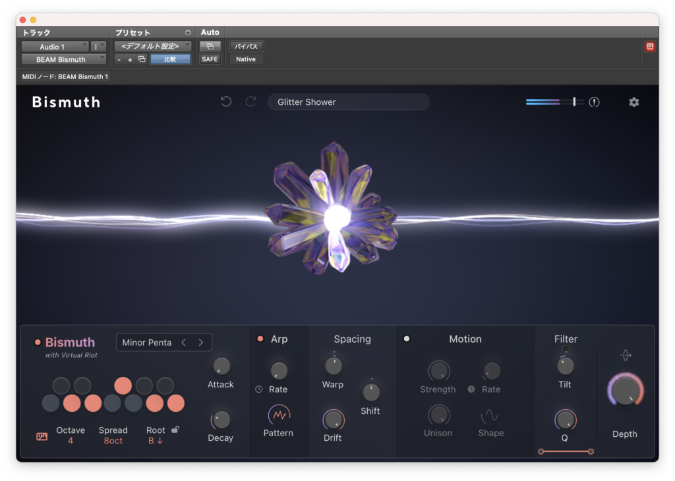
Task: Click the icon above the Depth knob
Action: click(626, 355)
